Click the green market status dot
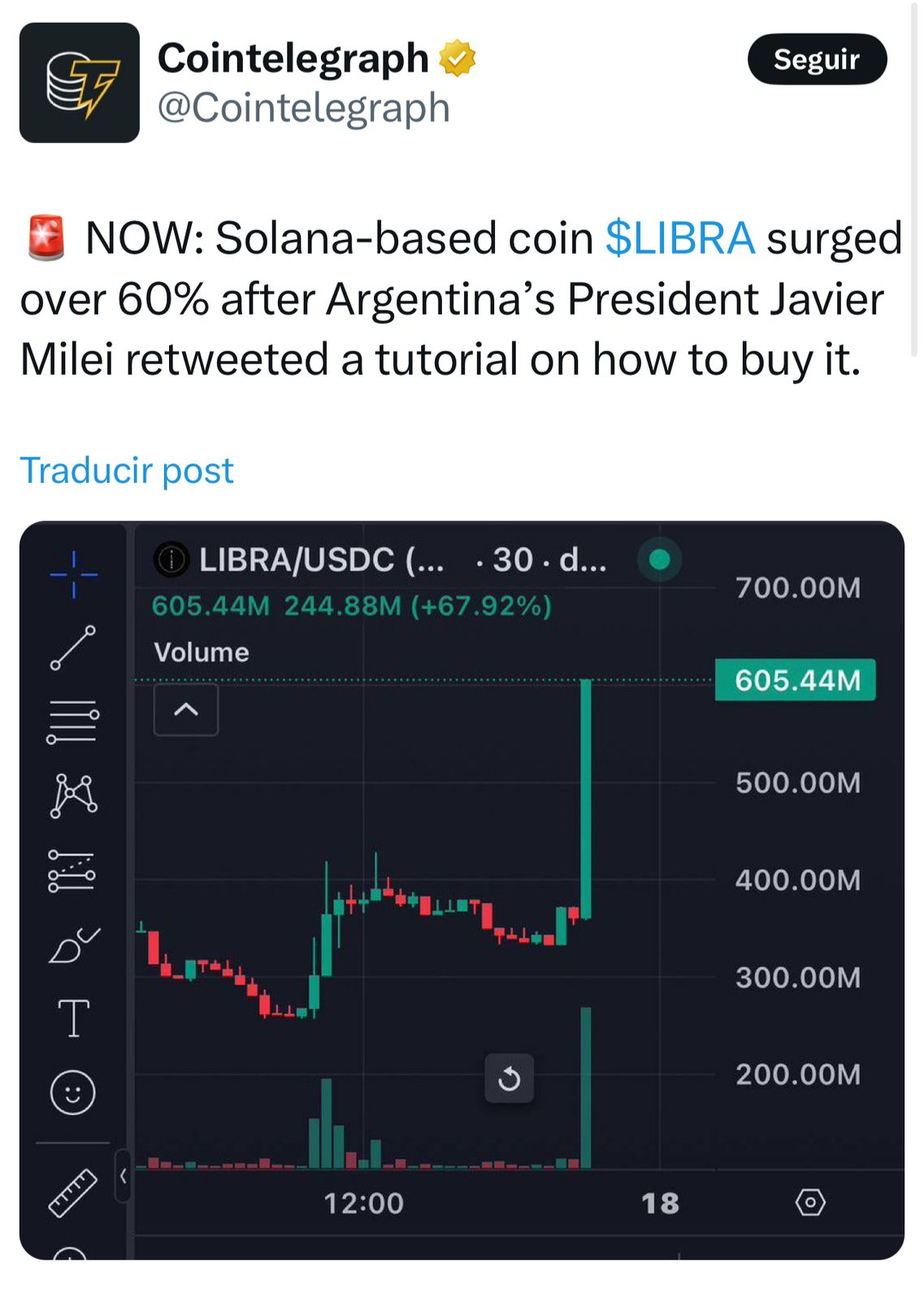 click(x=660, y=559)
